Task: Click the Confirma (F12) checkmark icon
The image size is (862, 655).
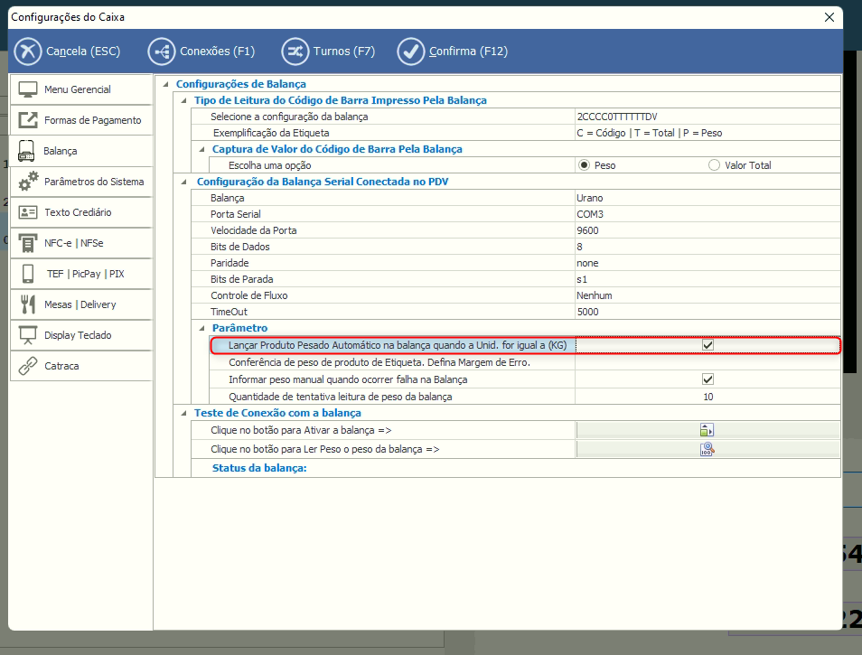Action: click(410, 51)
